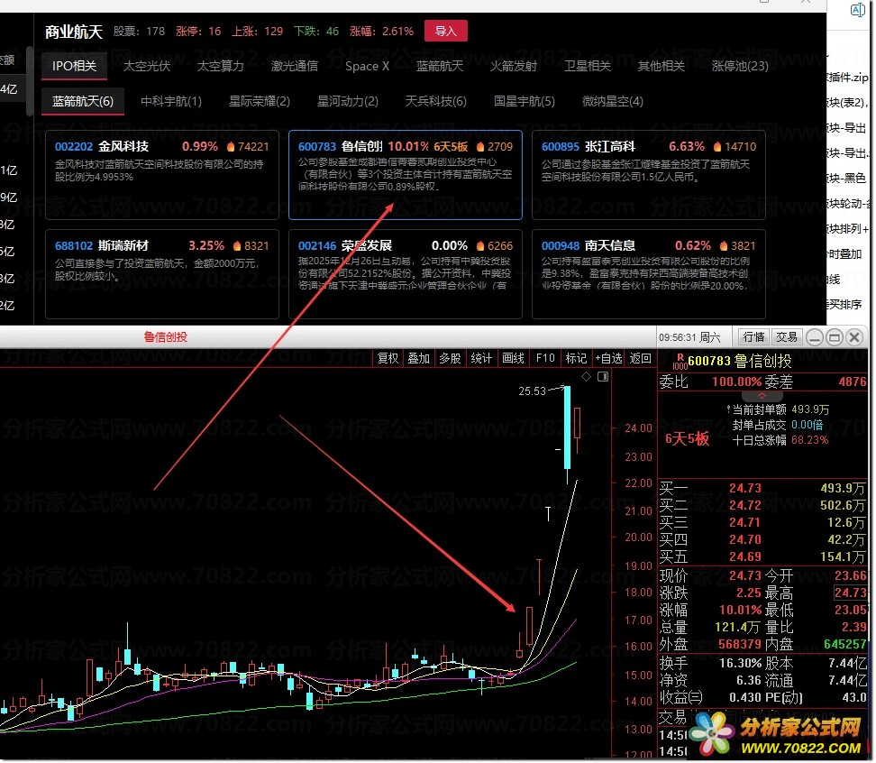Screen dimensions: 876x763
Task: Switch to the 太空光伏 tab
Action: point(146,66)
